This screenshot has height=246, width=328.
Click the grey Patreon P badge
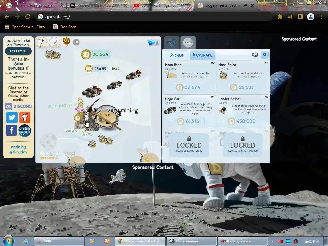(x=76, y=43)
